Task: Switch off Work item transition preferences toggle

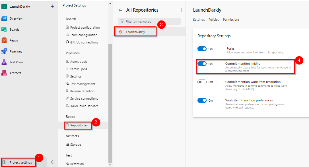Action: click(202, 101)
